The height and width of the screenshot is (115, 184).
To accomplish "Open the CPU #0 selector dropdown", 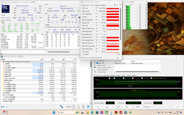I will click(5, 15).
